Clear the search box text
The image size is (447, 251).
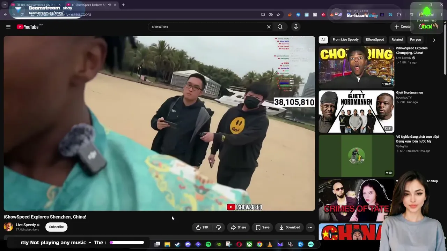(269, 27)
